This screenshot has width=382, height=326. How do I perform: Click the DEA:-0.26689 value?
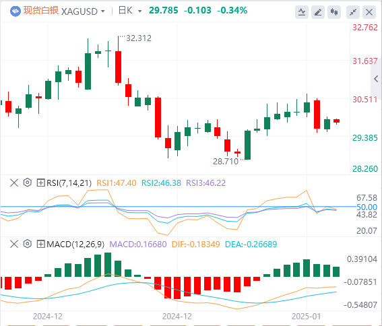(x=251, y=244)
